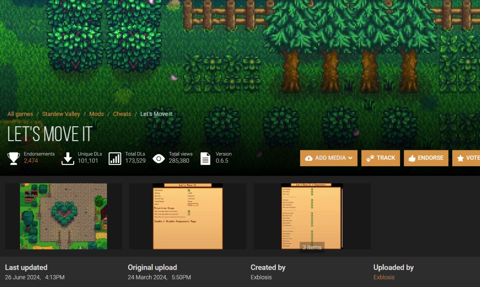View the Let's Move It config screenshot
This screenshot has width=480, height=287.
coord(188,216)
